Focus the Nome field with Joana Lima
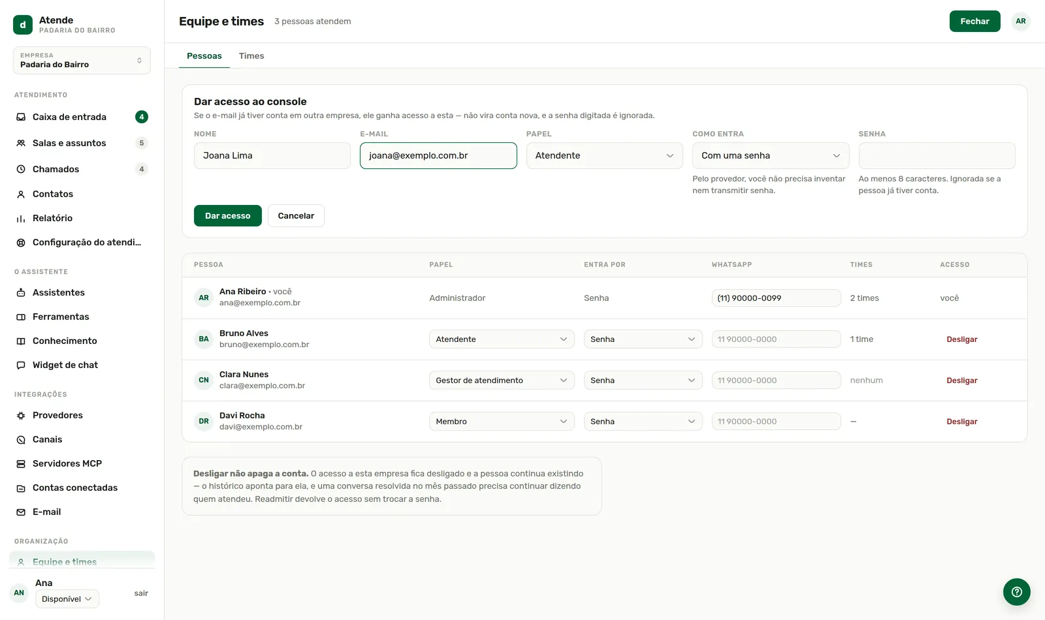1045x620 pixels. pyautogui.click(x=272, y=155)
